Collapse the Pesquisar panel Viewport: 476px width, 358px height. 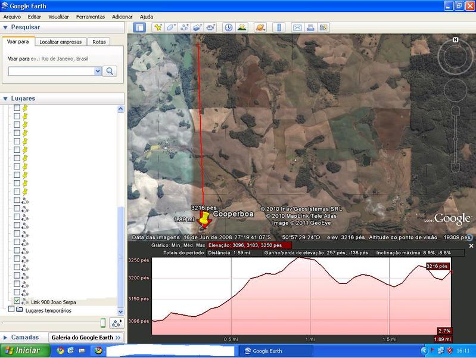(x=5, y=27)
